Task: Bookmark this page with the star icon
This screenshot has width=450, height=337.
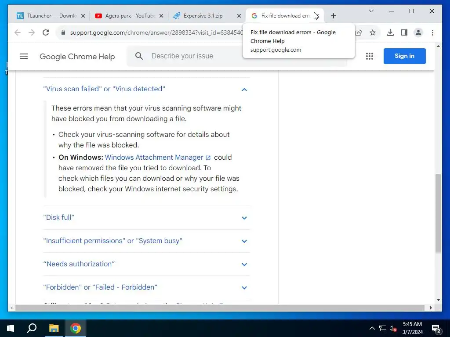Action: (x=373, y=32)
